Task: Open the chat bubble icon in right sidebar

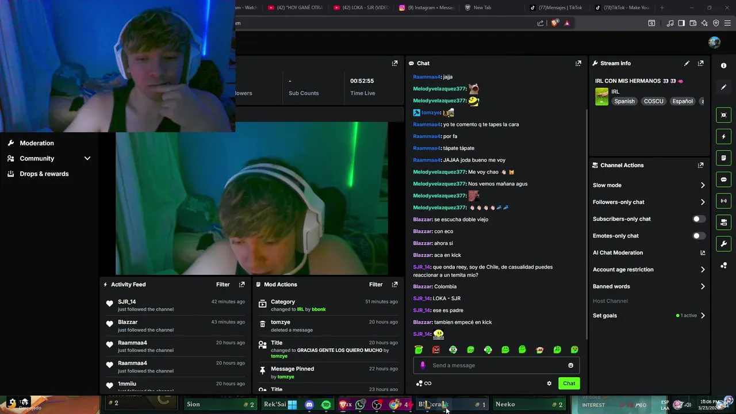Action: coord(723,179)
